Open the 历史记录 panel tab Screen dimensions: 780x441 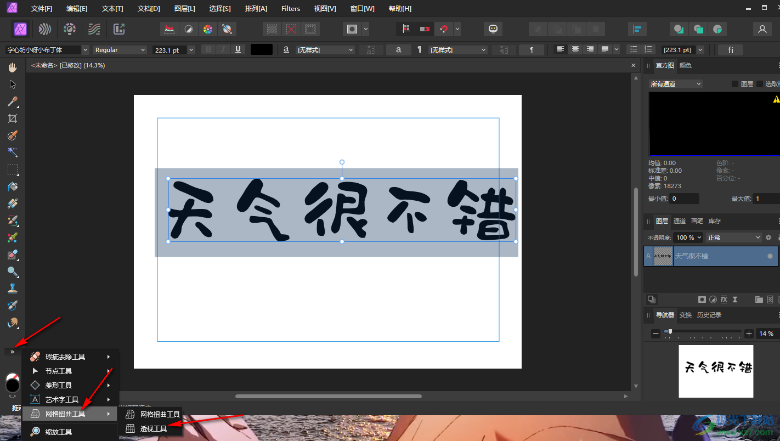pyautogui.click(x=709, y=315)
